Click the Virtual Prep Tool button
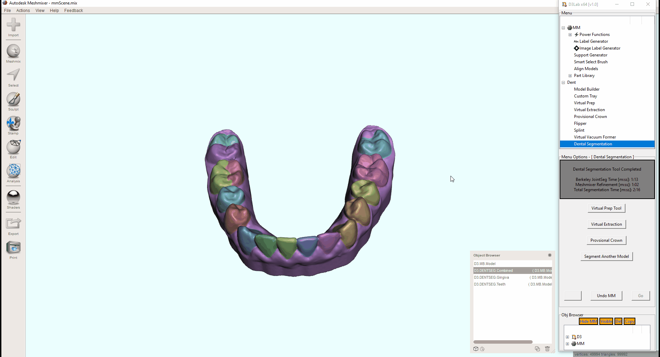This screenshot has width=660, height=357. click(x=606, y=208)
